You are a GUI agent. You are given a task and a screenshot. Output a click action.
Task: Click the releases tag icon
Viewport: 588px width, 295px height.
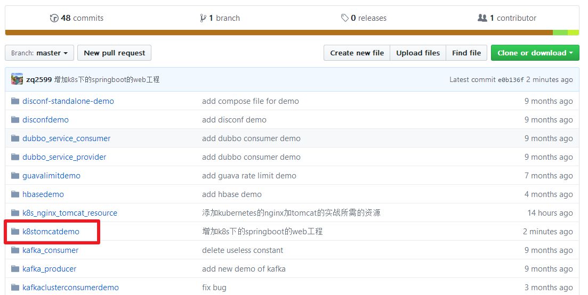coord(344,18)
